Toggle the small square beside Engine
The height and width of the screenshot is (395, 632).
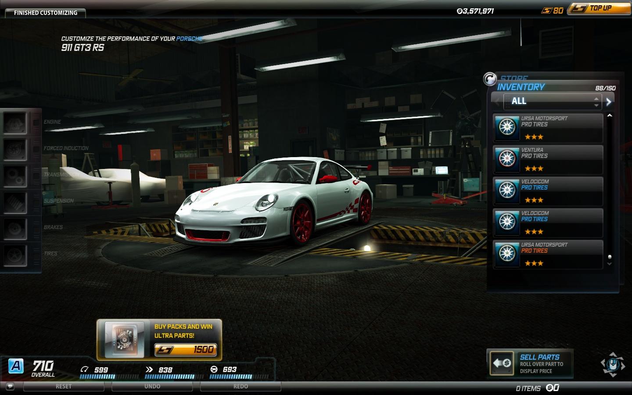point(36,122)
